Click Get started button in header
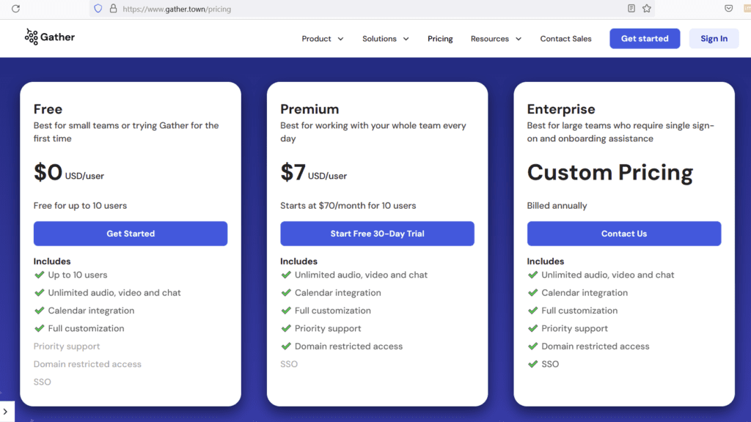The image size is (751, 422). 645,39
